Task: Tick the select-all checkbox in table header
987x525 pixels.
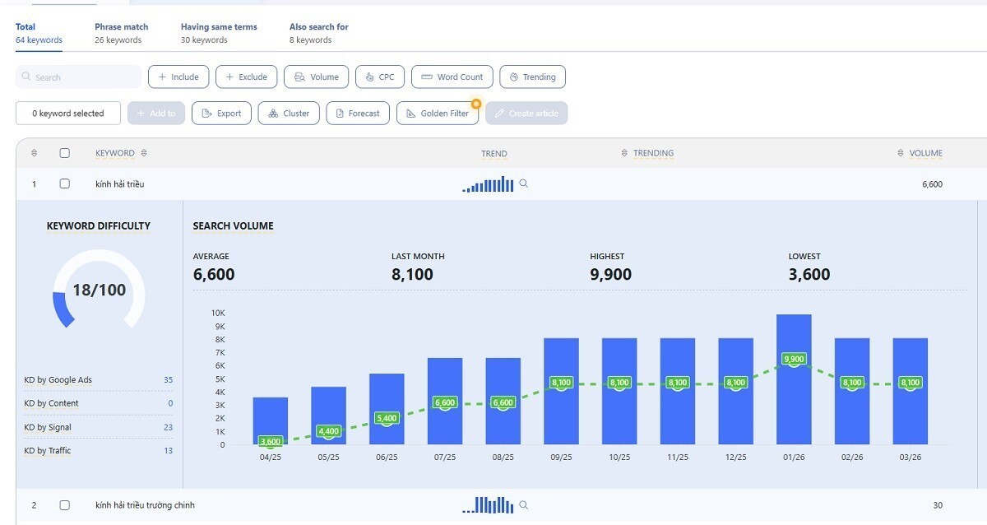Action: point(65,153)
